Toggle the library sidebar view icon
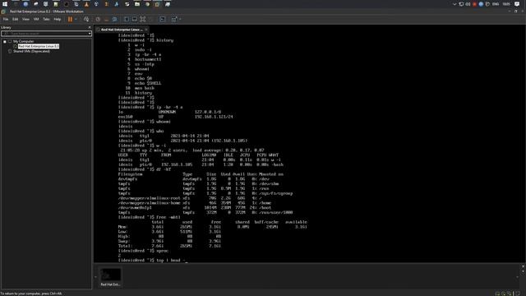526x296 pixels. click(126, 19)
